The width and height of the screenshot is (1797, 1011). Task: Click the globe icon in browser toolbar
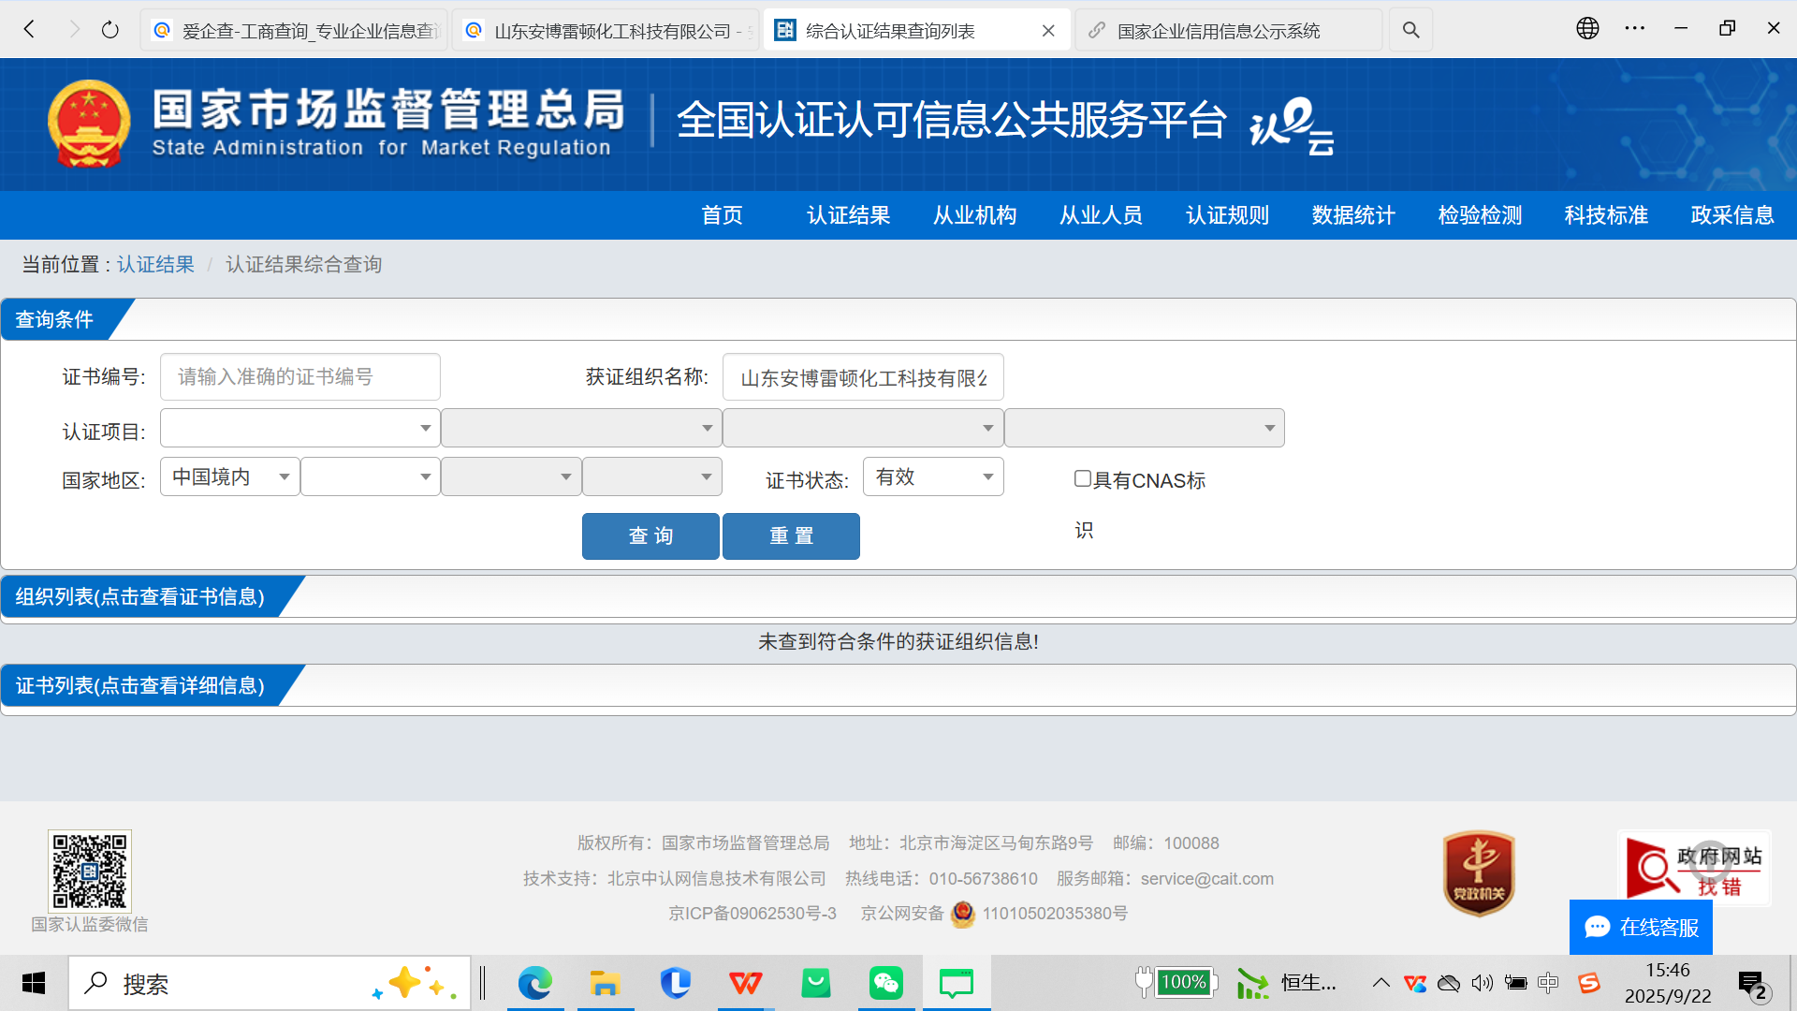1587,28
